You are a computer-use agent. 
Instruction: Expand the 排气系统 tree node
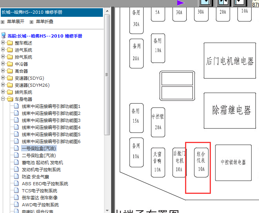3,57
